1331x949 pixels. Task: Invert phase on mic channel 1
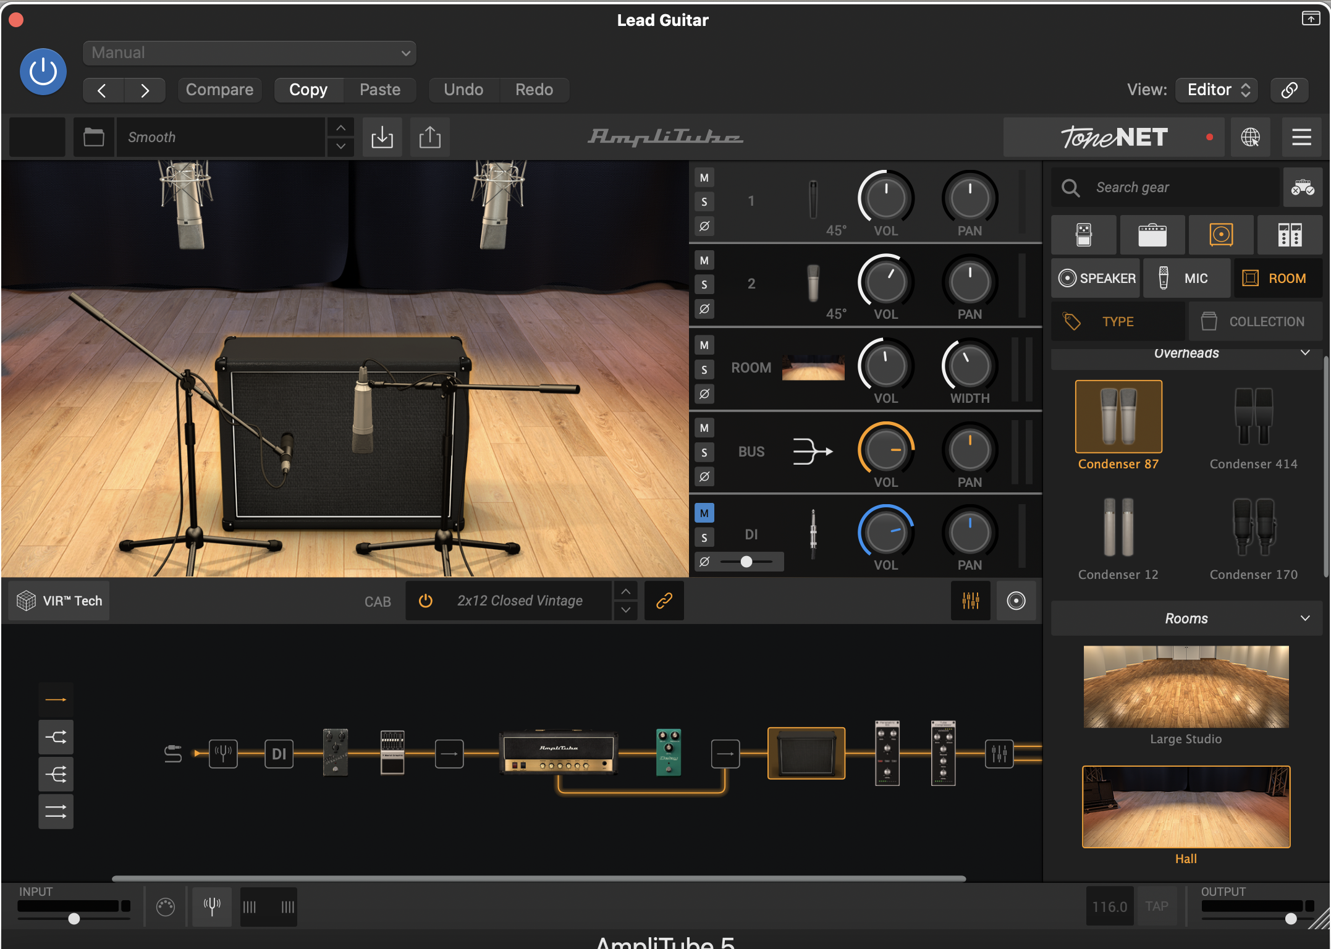click(x=704, y=226)
